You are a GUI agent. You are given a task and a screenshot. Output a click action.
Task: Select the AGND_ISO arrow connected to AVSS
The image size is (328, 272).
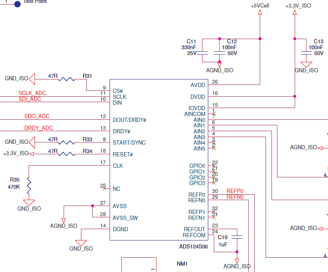[x=64, y=220]
